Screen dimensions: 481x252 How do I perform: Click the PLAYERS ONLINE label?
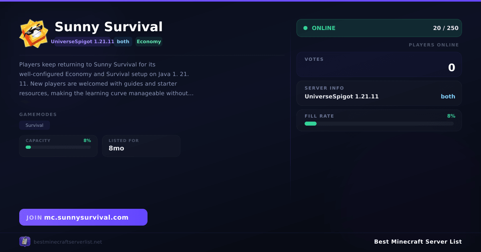coord(434,45)
